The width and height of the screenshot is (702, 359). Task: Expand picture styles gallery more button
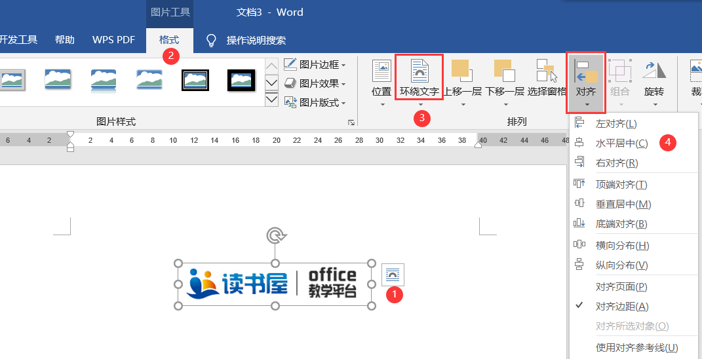pyautogui.click(x=272, y=99)
